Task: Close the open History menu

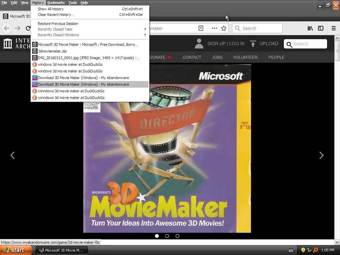Action: tap(38, 3)
